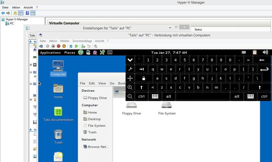Click the up-one-level folder icon in Hyper-V-Manager
This screenshot has width=272, height=162.
(15, 13)
